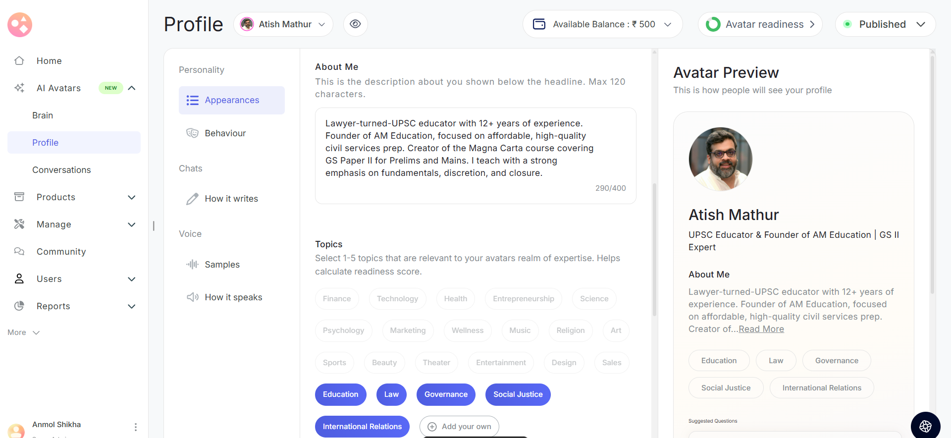Click the Add your own topic button
The image size is (951, 438).
point(459,427)
